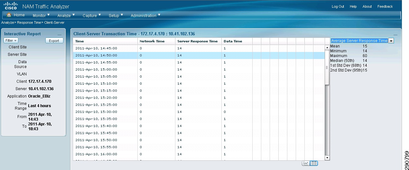Select row 2011-Apr-10, 15:55:00

[199, 147]
